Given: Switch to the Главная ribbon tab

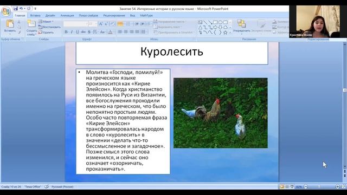Looking at the screenshot, I should [x=20, y=16].
